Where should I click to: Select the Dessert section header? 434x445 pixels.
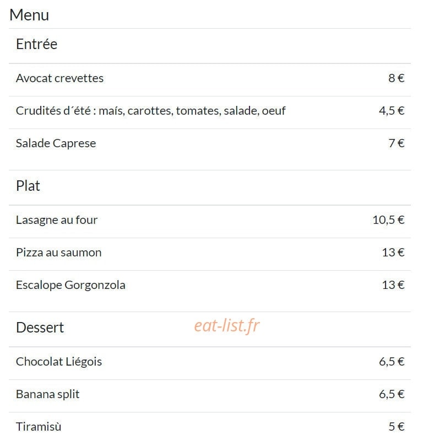click(x=40, y=328)
